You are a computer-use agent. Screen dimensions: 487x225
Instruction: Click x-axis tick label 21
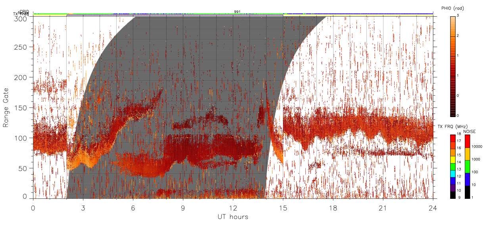383,208
